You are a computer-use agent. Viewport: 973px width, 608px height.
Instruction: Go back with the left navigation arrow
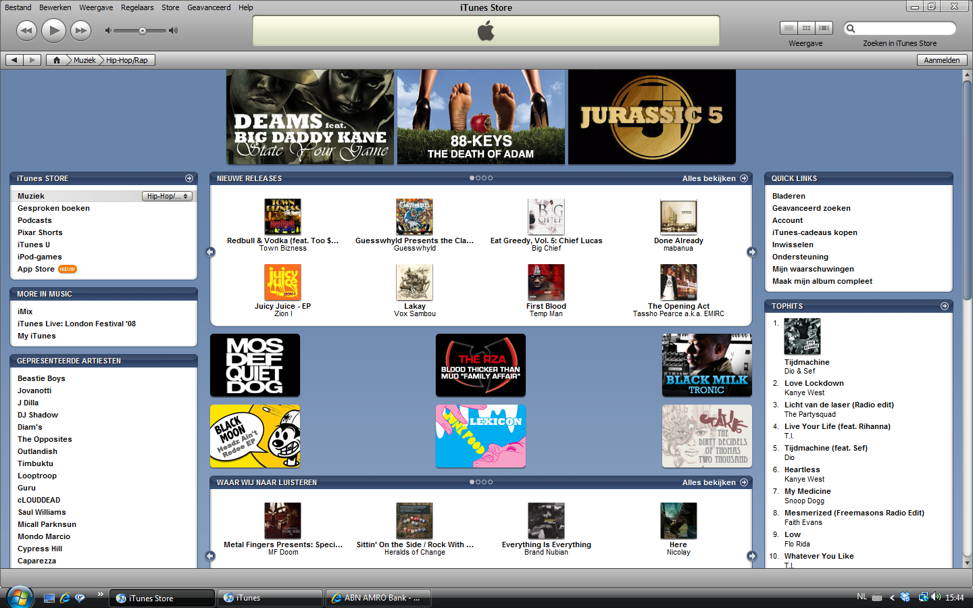click(x=14, y=60)
